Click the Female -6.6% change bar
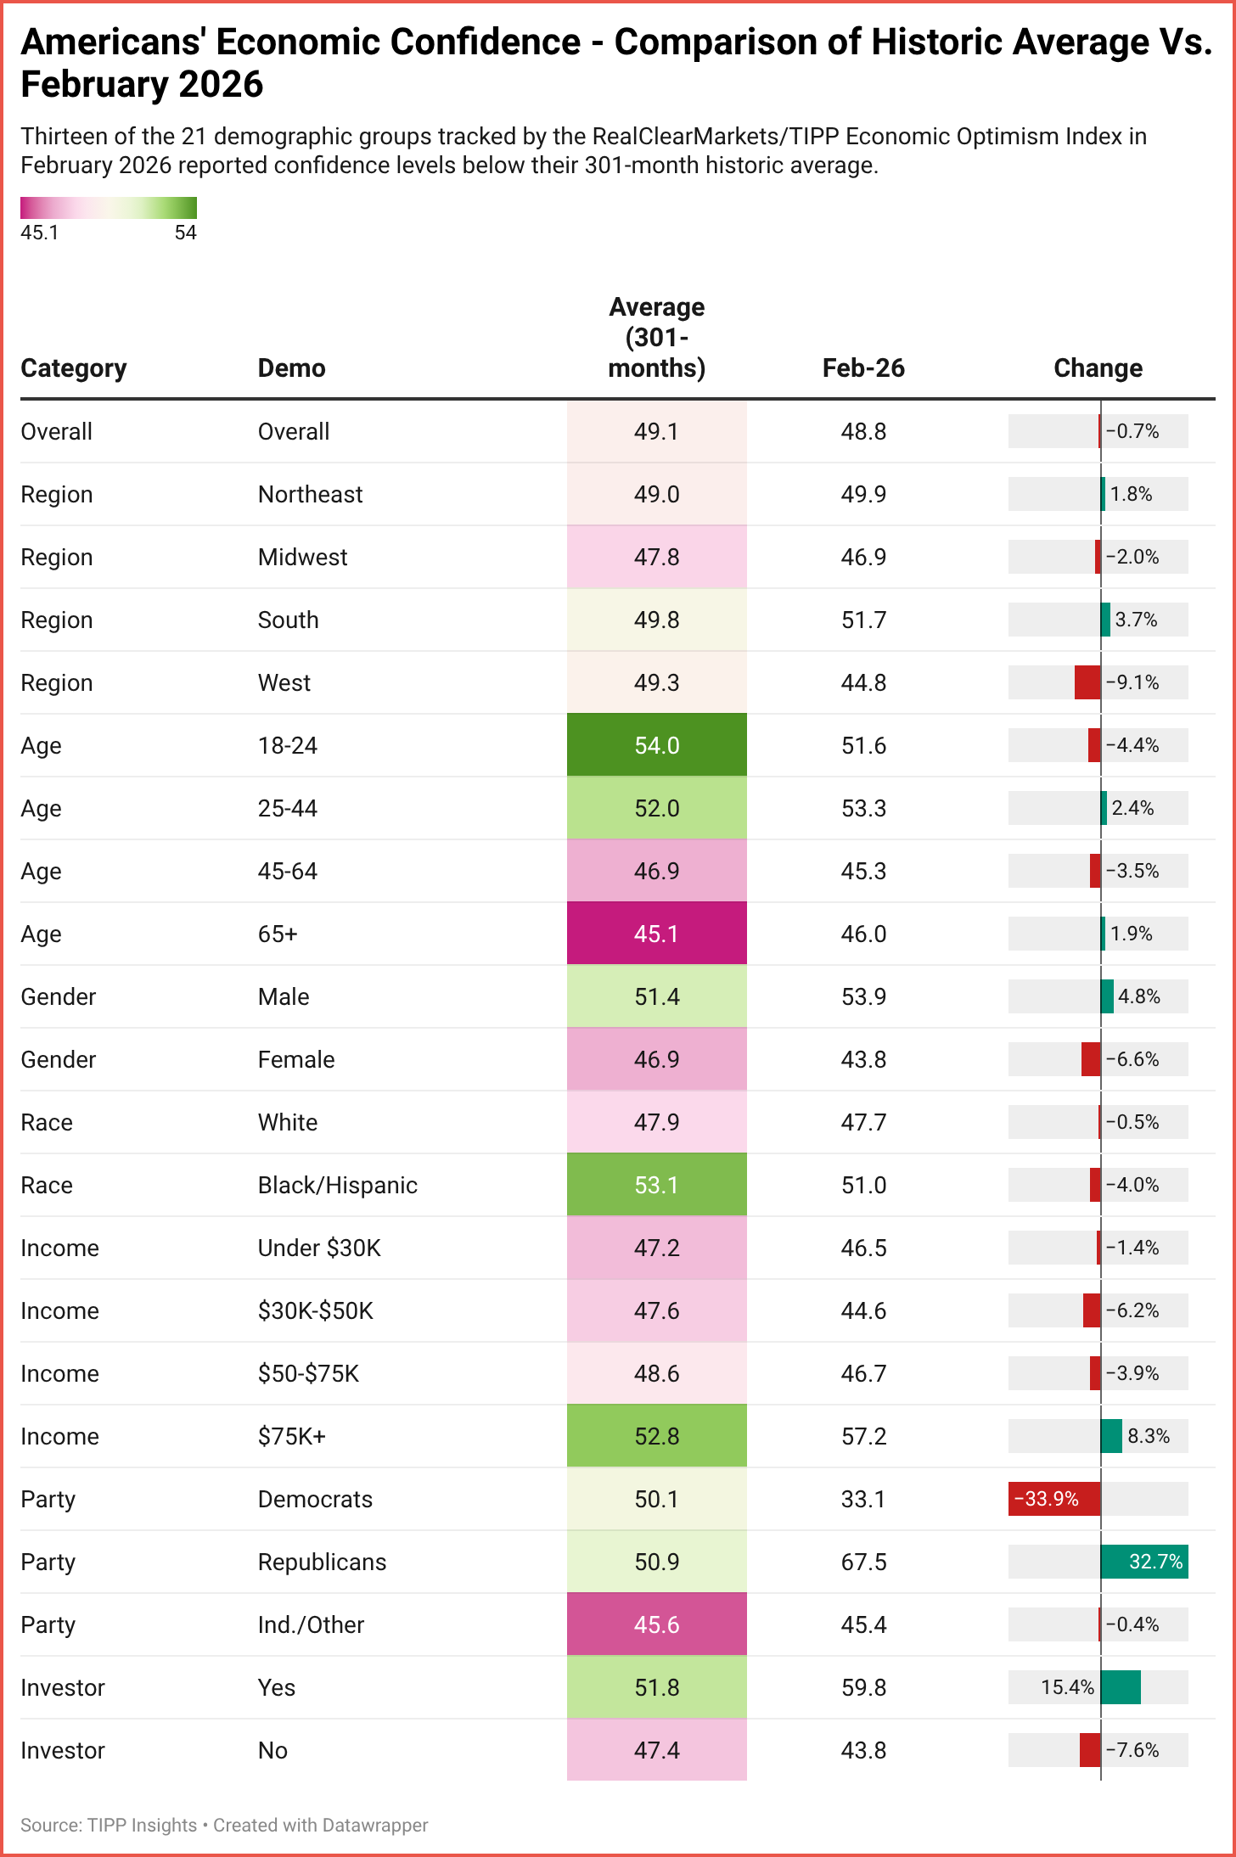The image size is (1236, 1857). pos(1091,1059)
